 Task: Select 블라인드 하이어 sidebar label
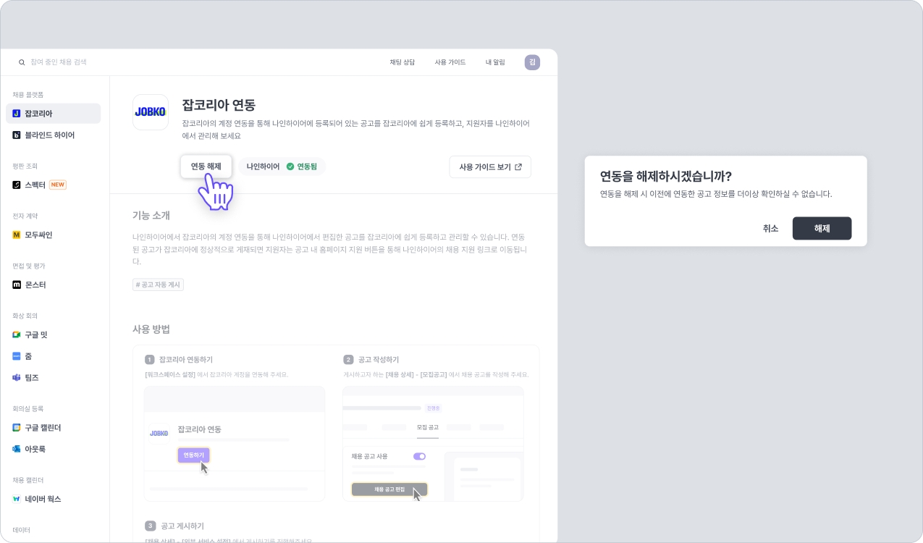[x=49, y=135]
